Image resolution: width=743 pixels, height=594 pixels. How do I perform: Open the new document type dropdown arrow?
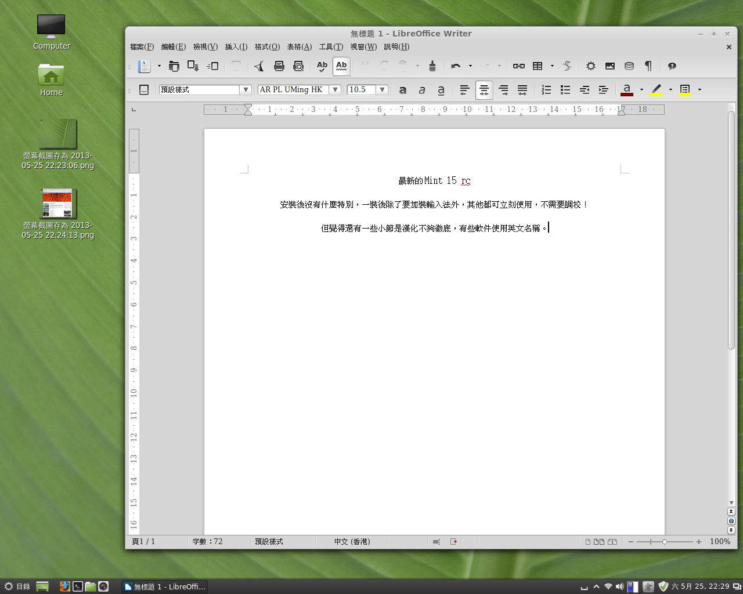coord(159,66)
